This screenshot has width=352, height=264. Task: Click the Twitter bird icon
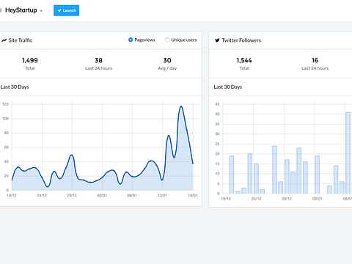pyautogui.click(x=217, y=40)
